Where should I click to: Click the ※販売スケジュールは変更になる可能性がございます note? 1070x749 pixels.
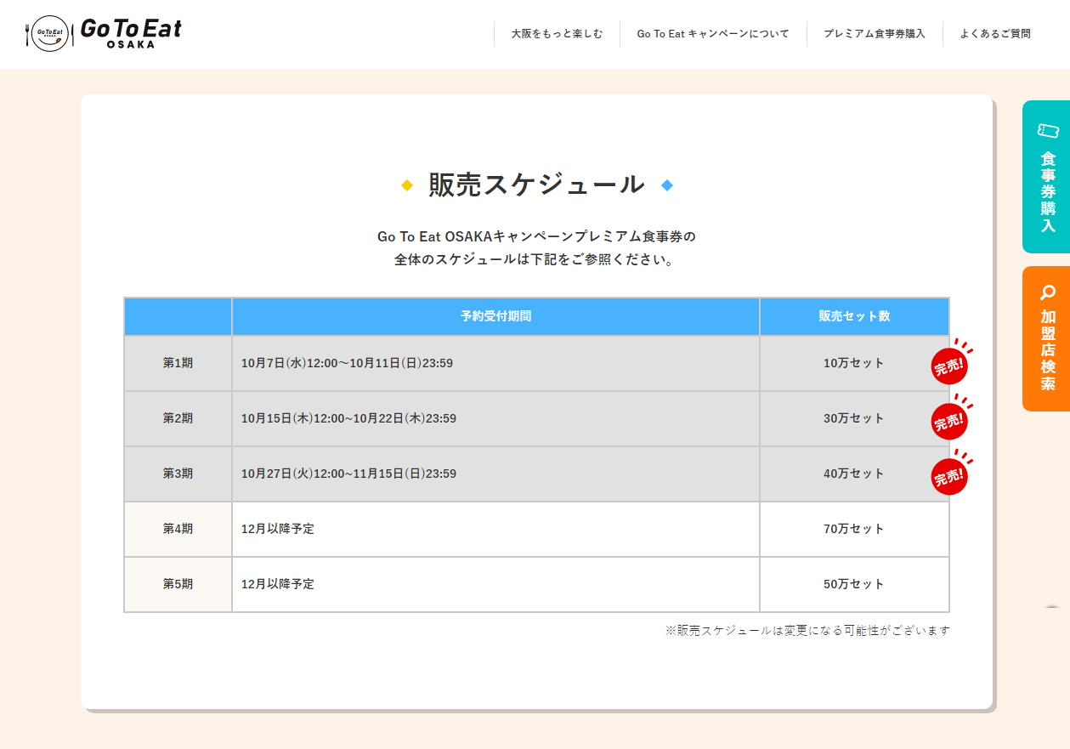click(x=807, y=631)
